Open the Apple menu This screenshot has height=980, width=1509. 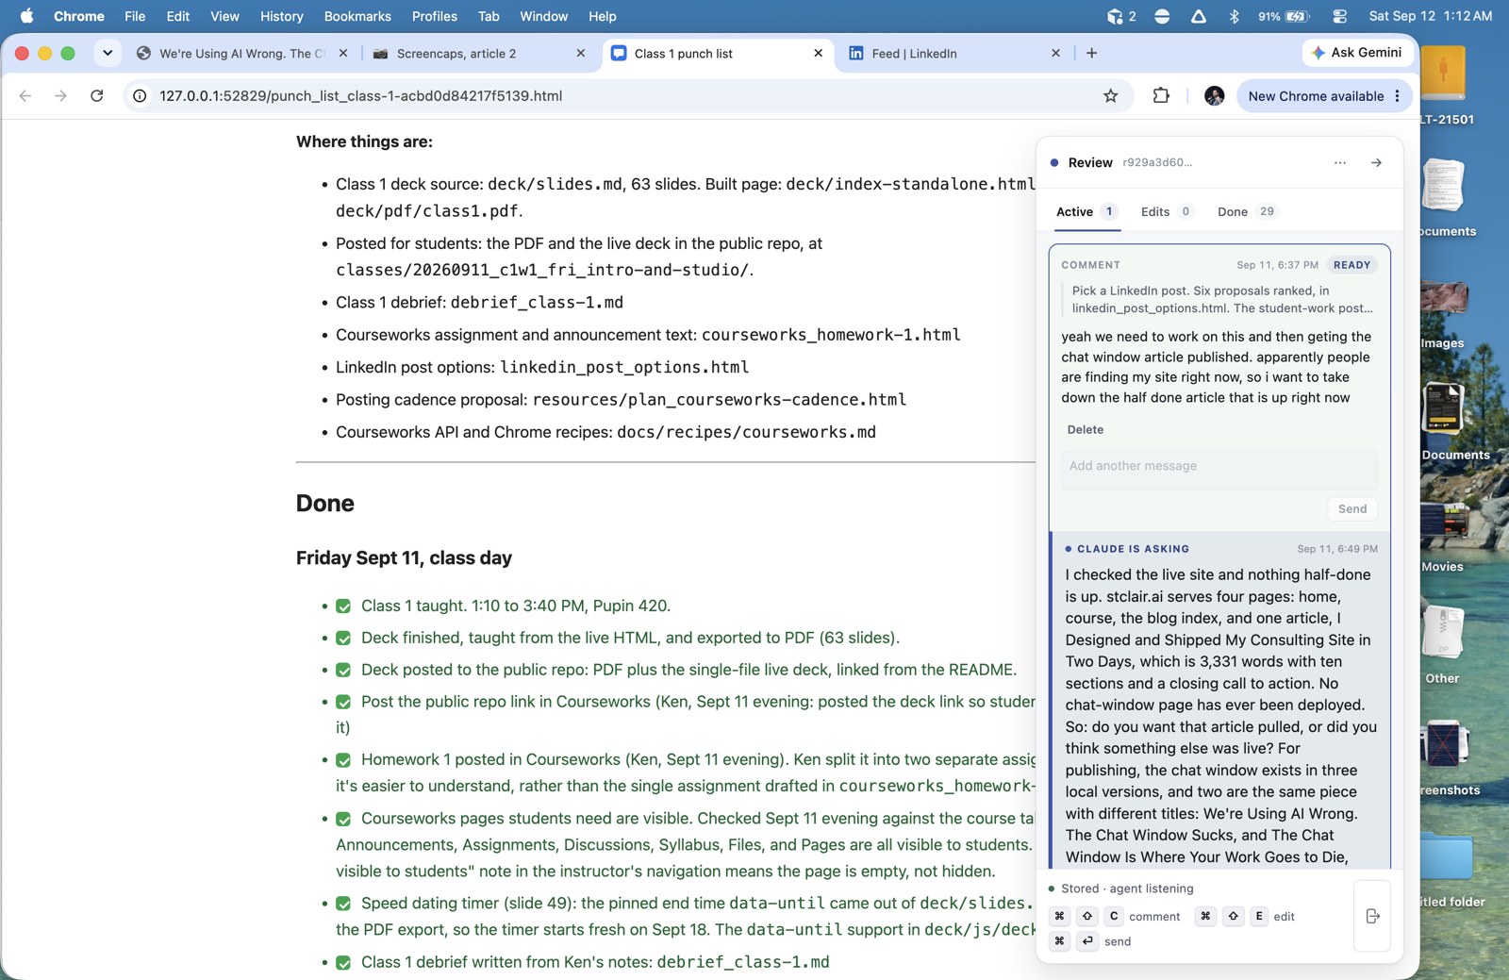click(x=26, y=16)
